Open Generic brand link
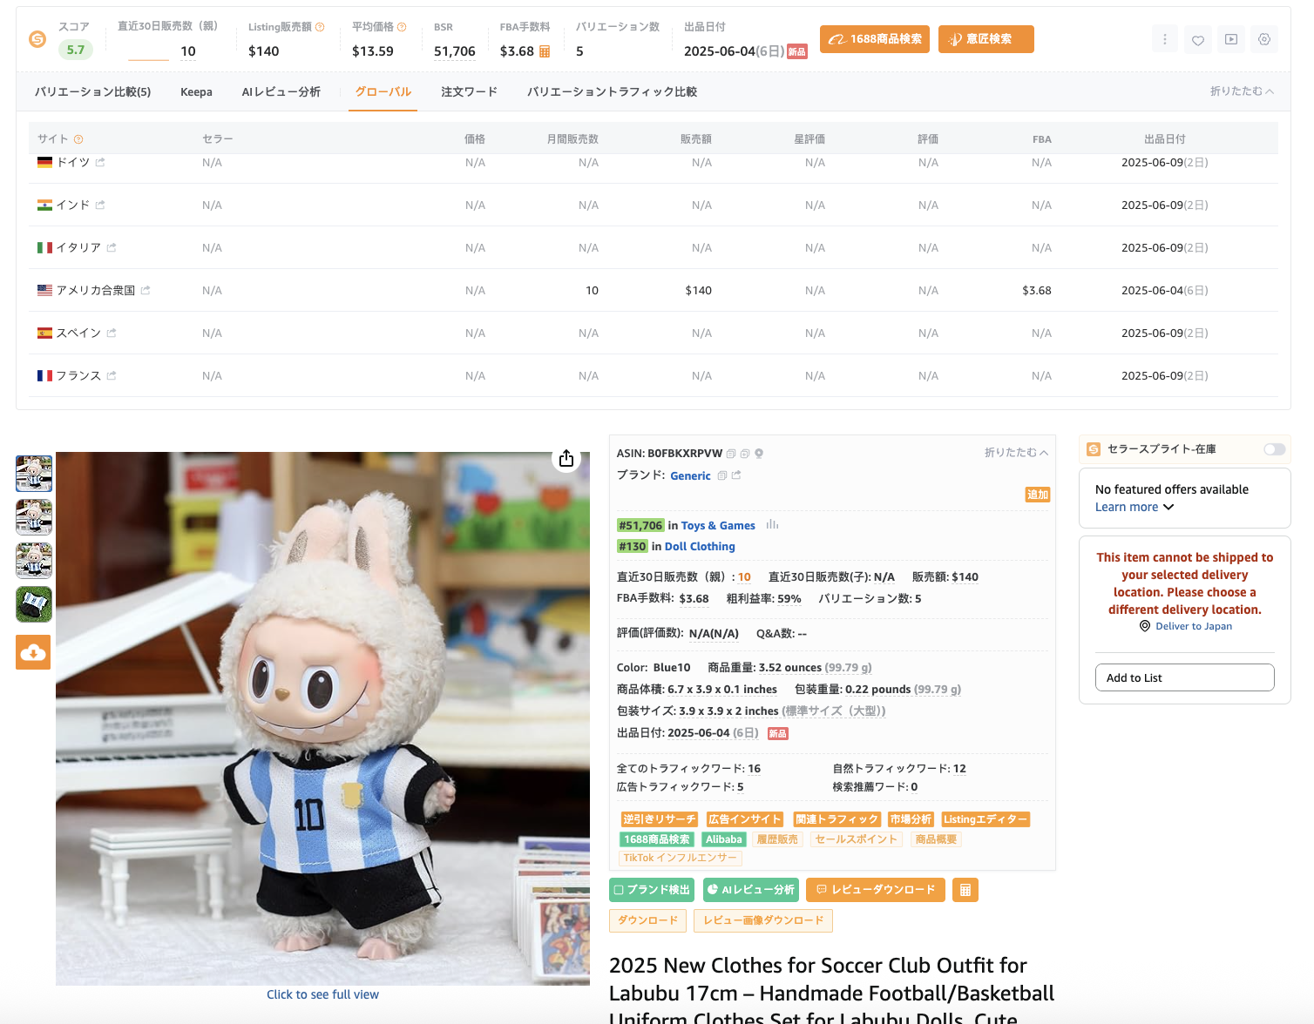Image resolution: width=1314 pixels, height=1024 pixels. 691,475
